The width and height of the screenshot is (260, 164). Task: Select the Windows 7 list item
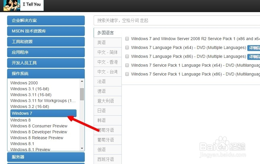43,113
